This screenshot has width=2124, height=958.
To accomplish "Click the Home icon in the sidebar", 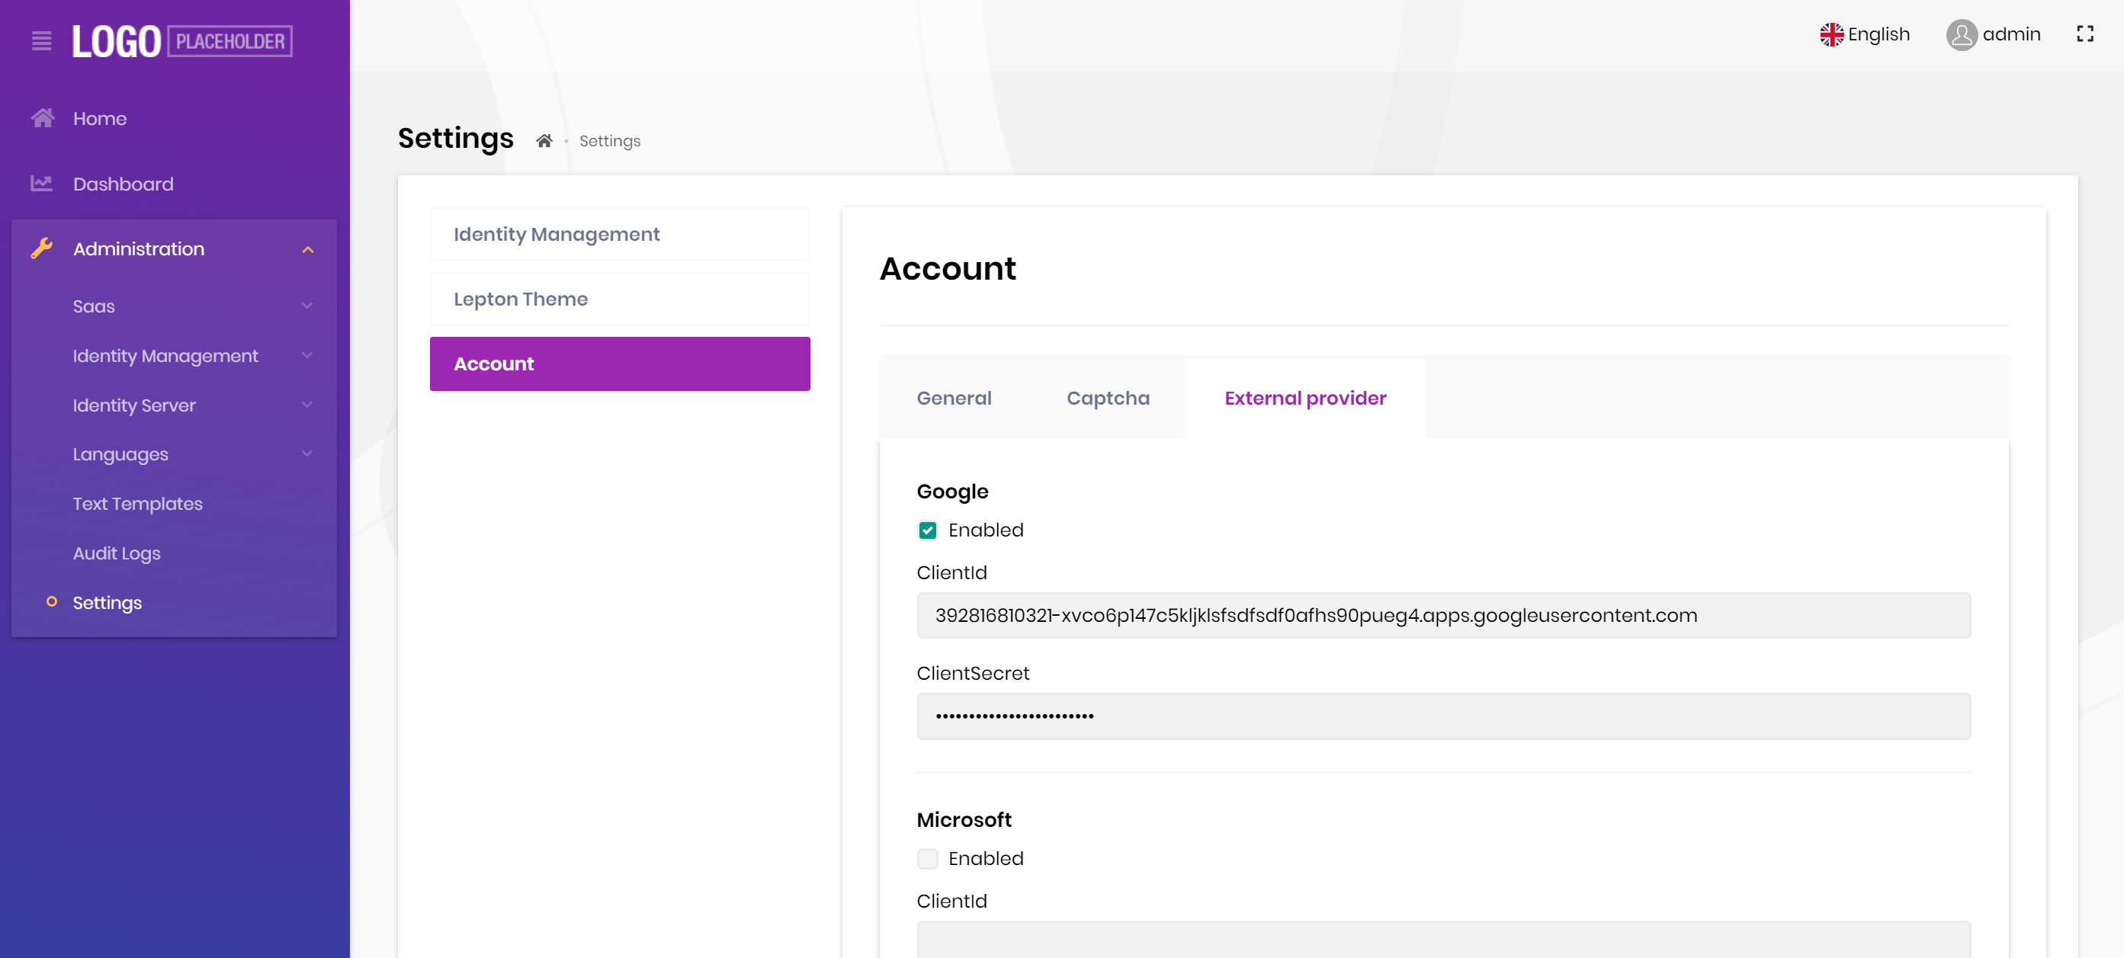I will click(43, 117).
